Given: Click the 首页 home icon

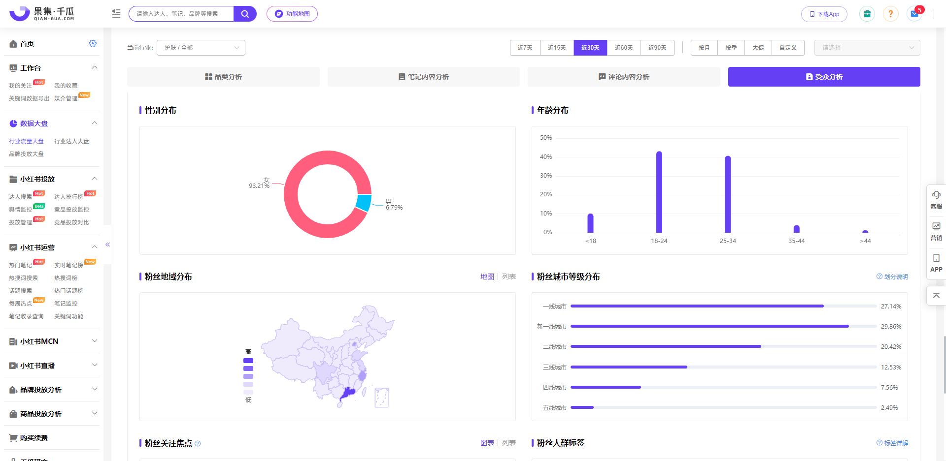Looking at the screenshot, I should [13, 44].
